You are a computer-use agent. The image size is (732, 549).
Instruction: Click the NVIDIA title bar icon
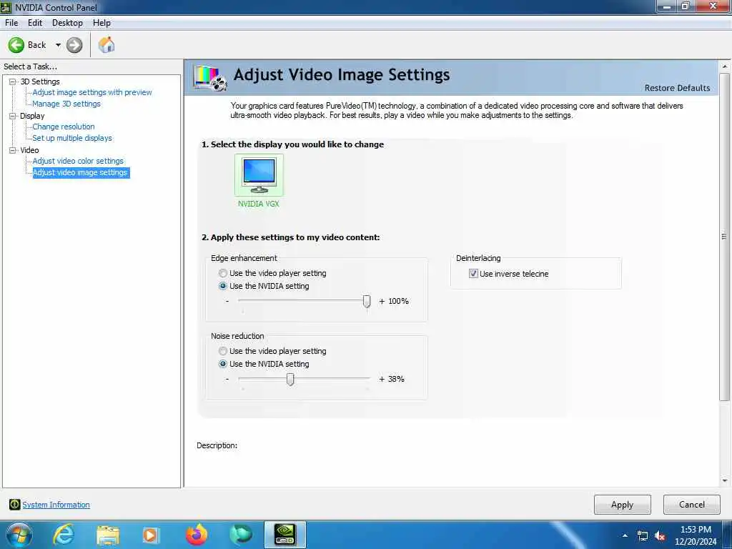pos(6,7)
